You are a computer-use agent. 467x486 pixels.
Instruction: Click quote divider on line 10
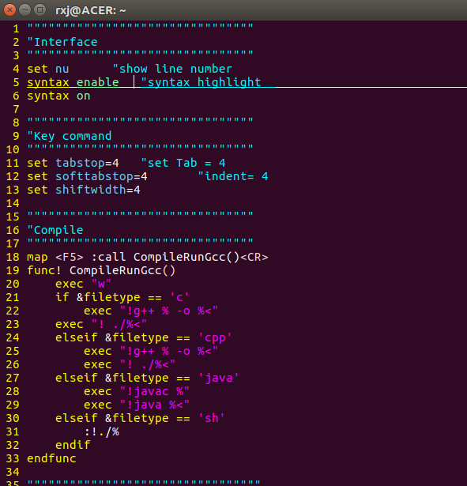coord(141,147)
